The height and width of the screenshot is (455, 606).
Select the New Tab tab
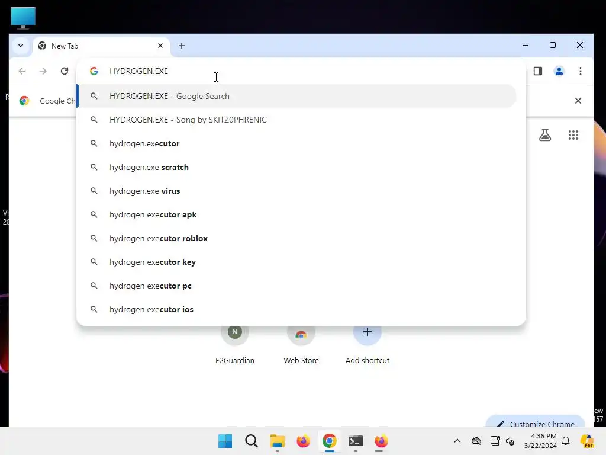point(101,46)
